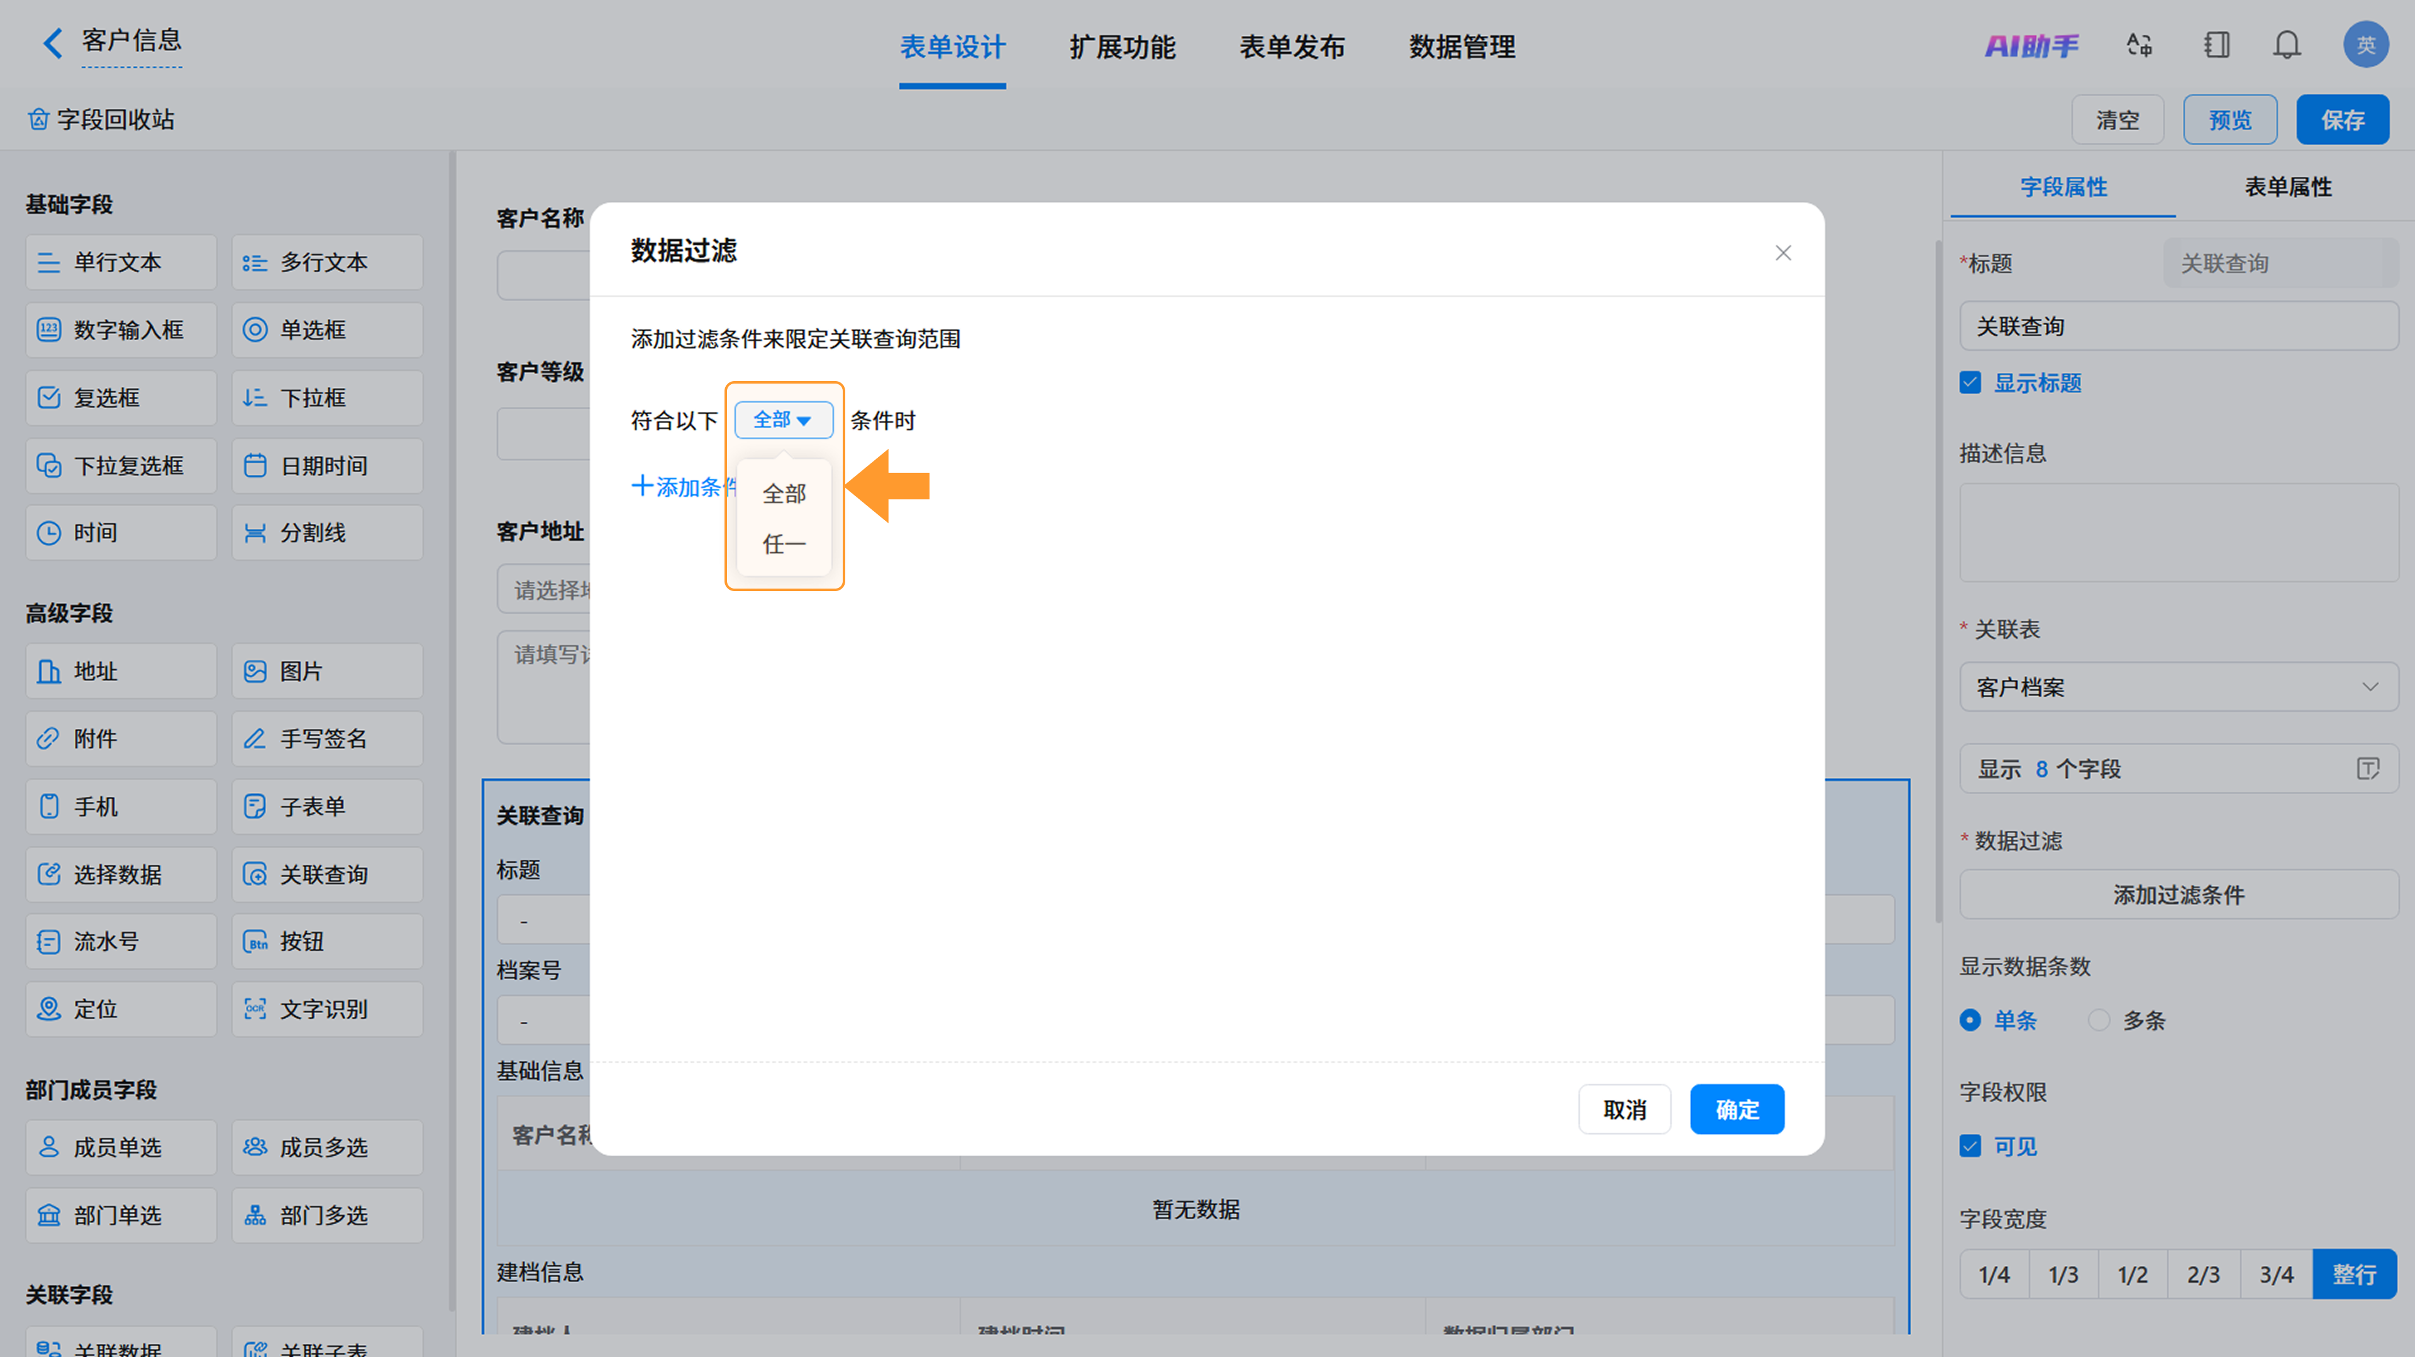Viewport: 2415px width, 1357px height.
Task: Select the 流水号 field
Action: (121, 942)
